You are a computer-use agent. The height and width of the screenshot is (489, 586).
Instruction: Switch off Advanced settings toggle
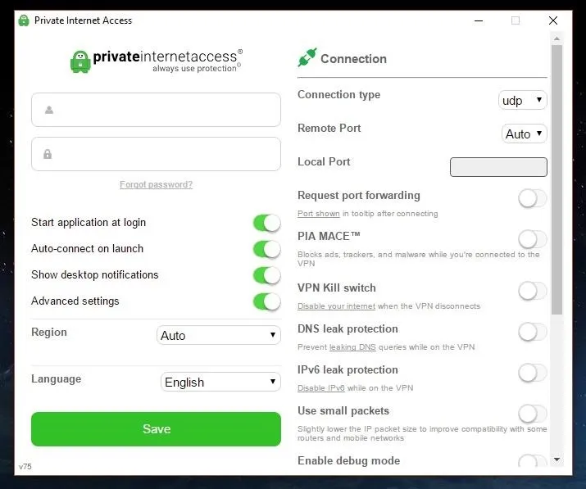click(x=267, y=301)
